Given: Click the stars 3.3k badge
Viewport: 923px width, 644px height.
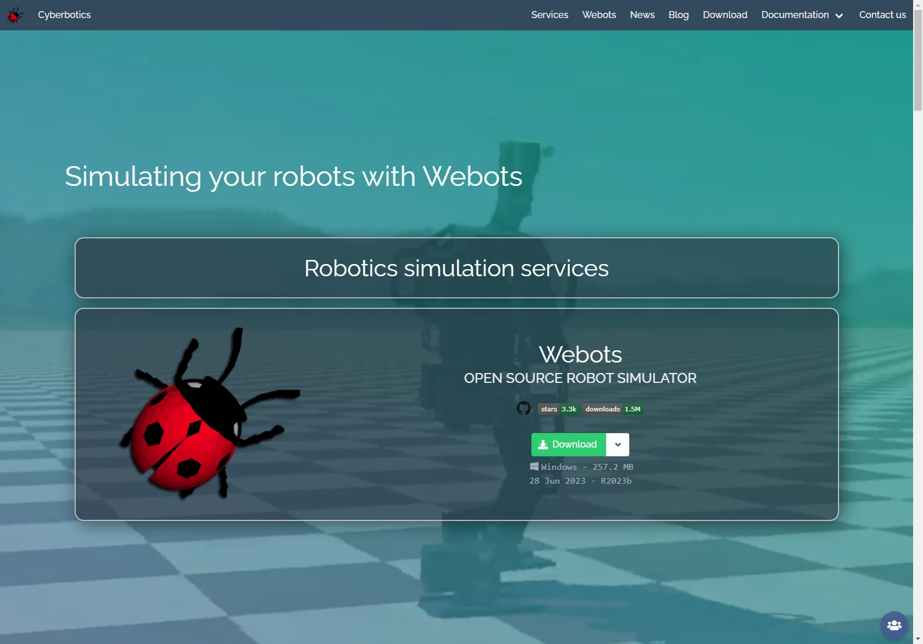Looking at the screenshot, I should tap(559, 409).
